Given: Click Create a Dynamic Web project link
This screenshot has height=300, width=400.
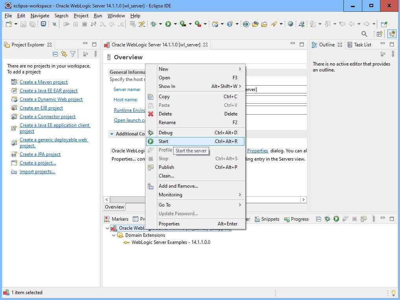Looking at the screenshot, I should click(51, 99).
